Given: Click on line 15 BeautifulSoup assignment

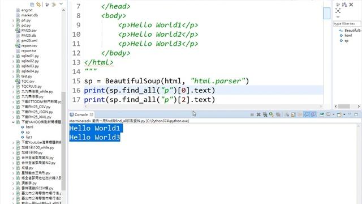Looking at the screenshot, I should 166,81.
